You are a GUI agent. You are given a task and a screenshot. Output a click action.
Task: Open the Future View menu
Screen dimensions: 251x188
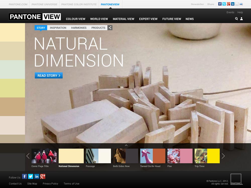[172, 19]
